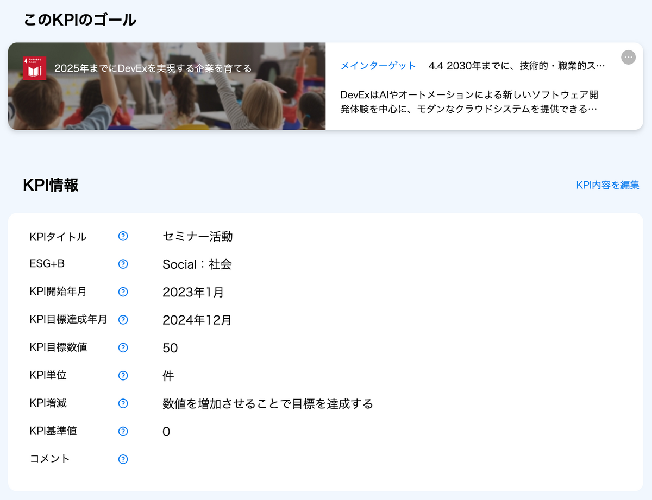
Task: Click the KPI target value 50
Action: tap(170, 348)
